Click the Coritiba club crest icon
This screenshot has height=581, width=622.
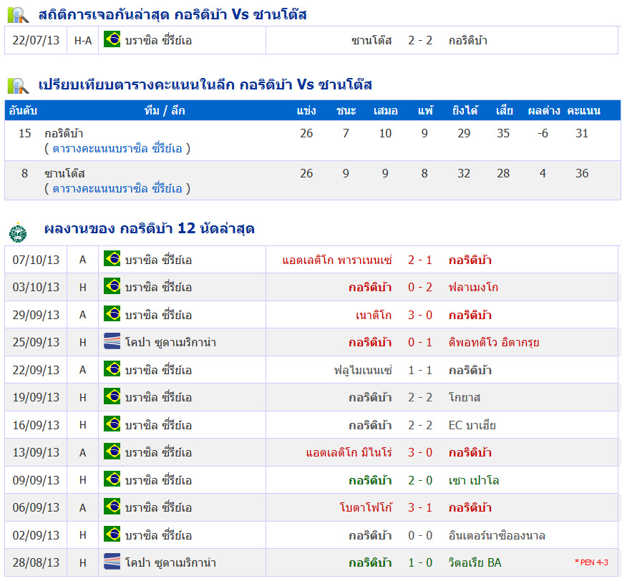pos(18,232)
